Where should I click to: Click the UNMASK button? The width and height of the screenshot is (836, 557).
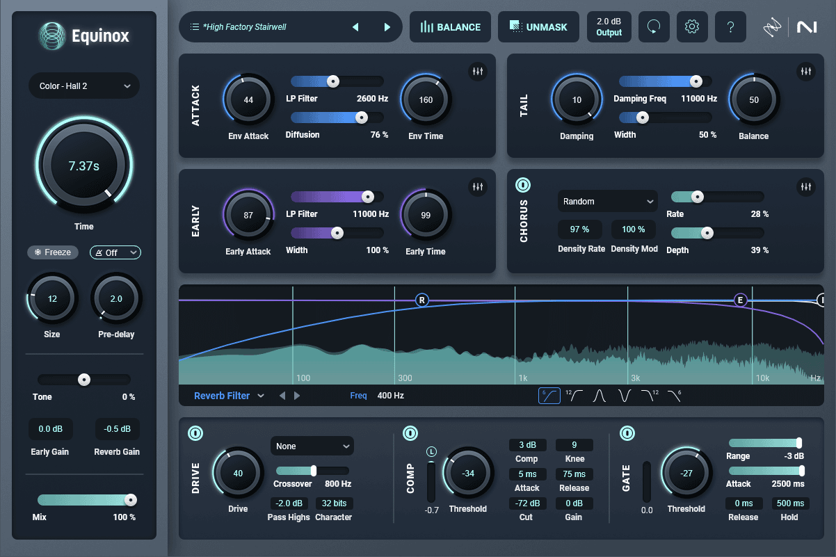pyautogui.click(x=538, y=27)
